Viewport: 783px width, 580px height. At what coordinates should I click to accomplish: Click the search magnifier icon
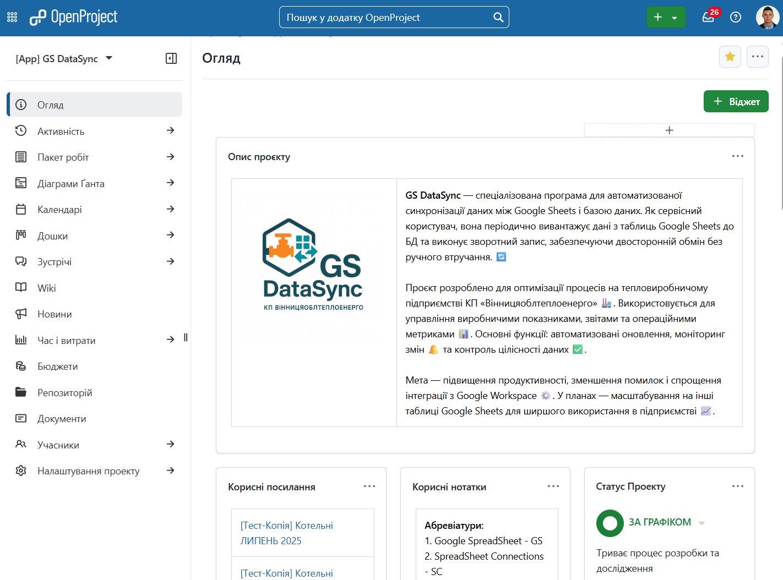tap(498, 18)
